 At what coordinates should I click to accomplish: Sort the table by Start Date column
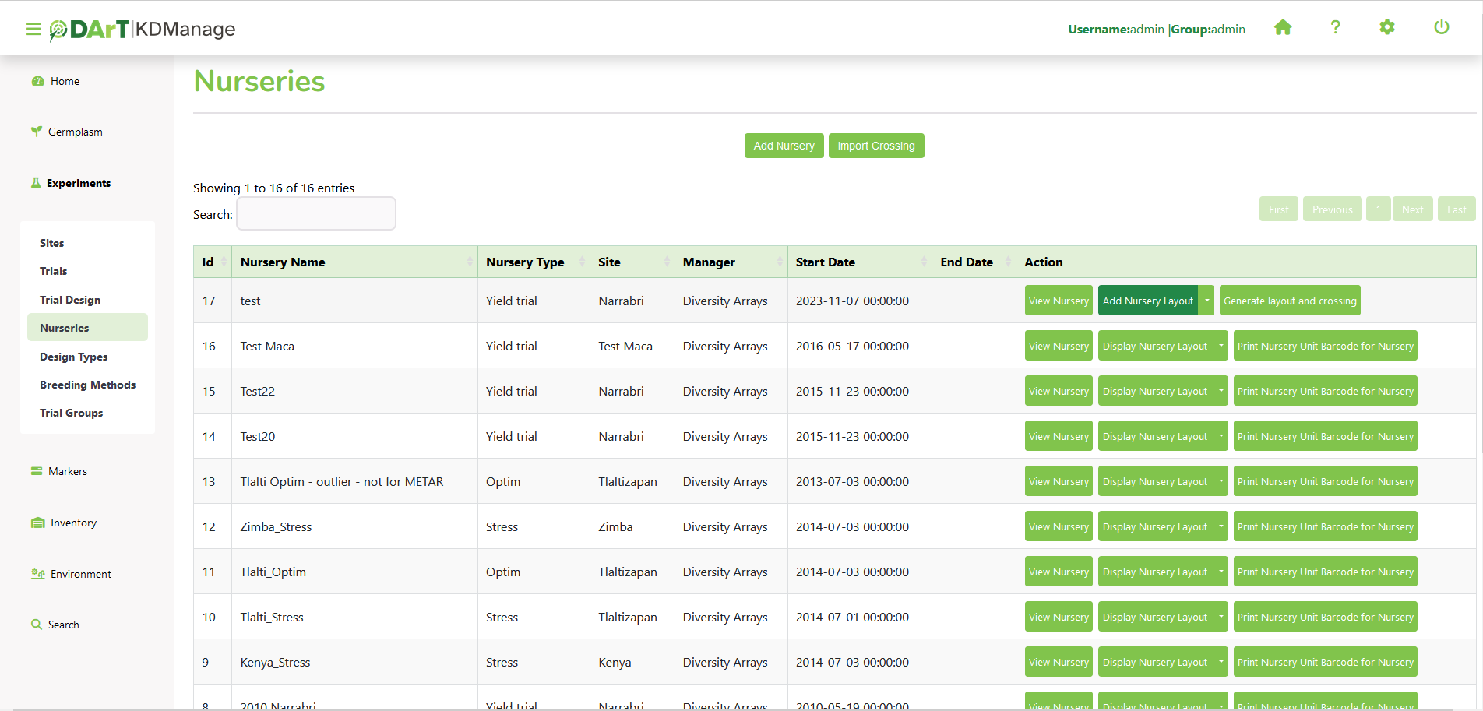(859, 262)
